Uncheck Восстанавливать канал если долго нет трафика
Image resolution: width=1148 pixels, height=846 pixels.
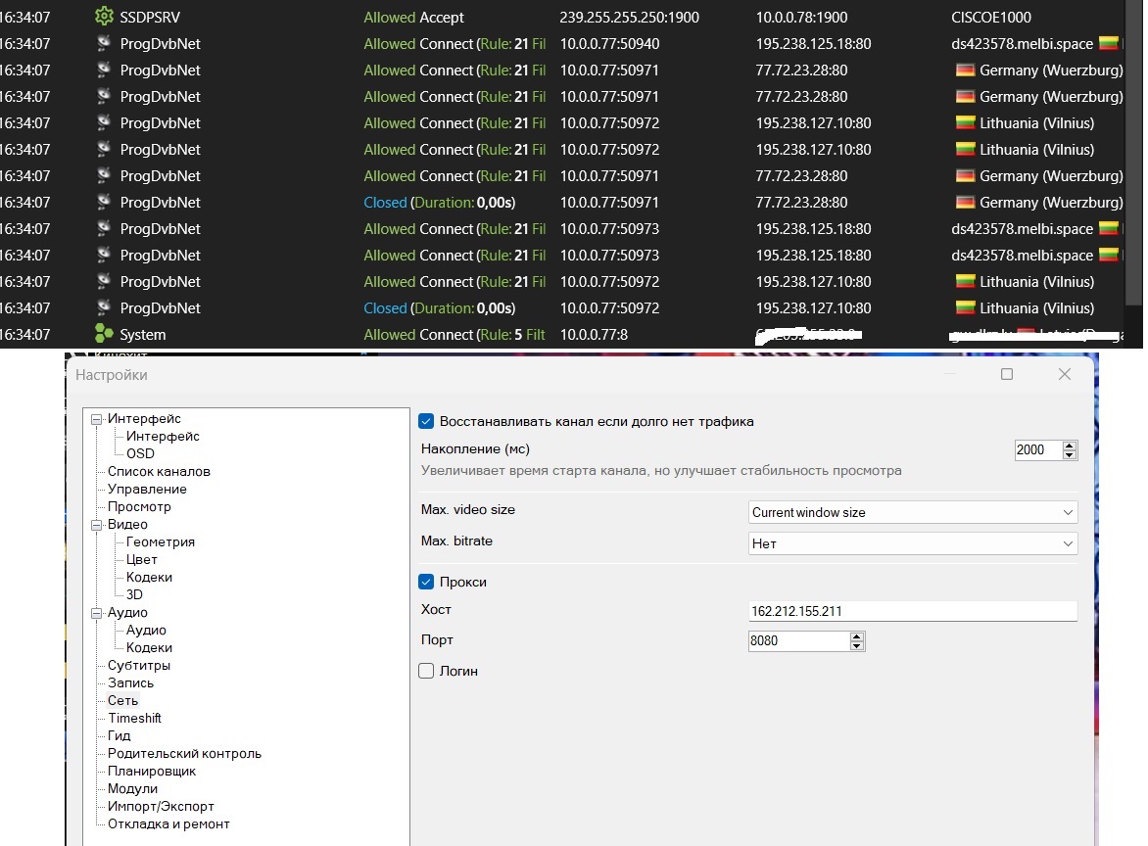pyautogui.click(x=426, y=421)
